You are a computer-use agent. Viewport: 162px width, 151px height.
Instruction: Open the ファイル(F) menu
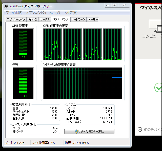click(x=14, y=13)
